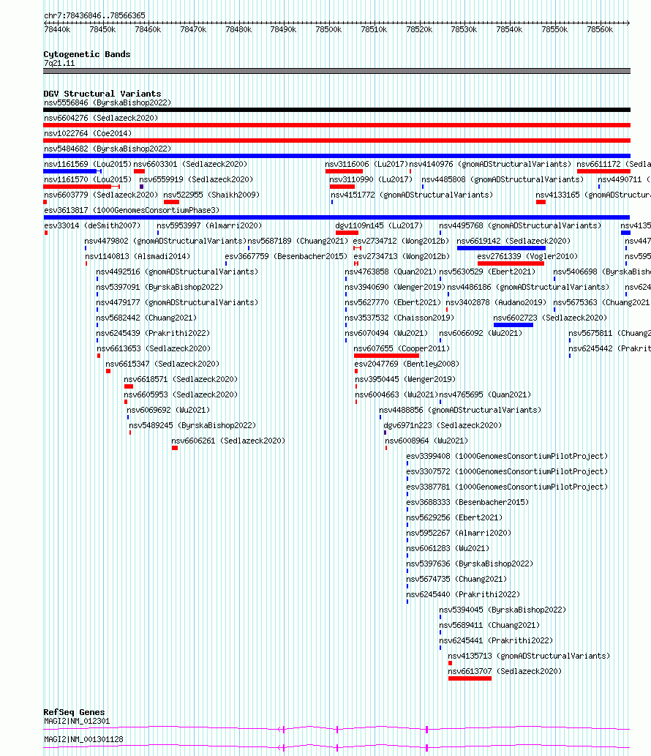Select the nsv6604276 (Sedlazeck2020) variant label
The image size is (651, 756).
point(101,118)
